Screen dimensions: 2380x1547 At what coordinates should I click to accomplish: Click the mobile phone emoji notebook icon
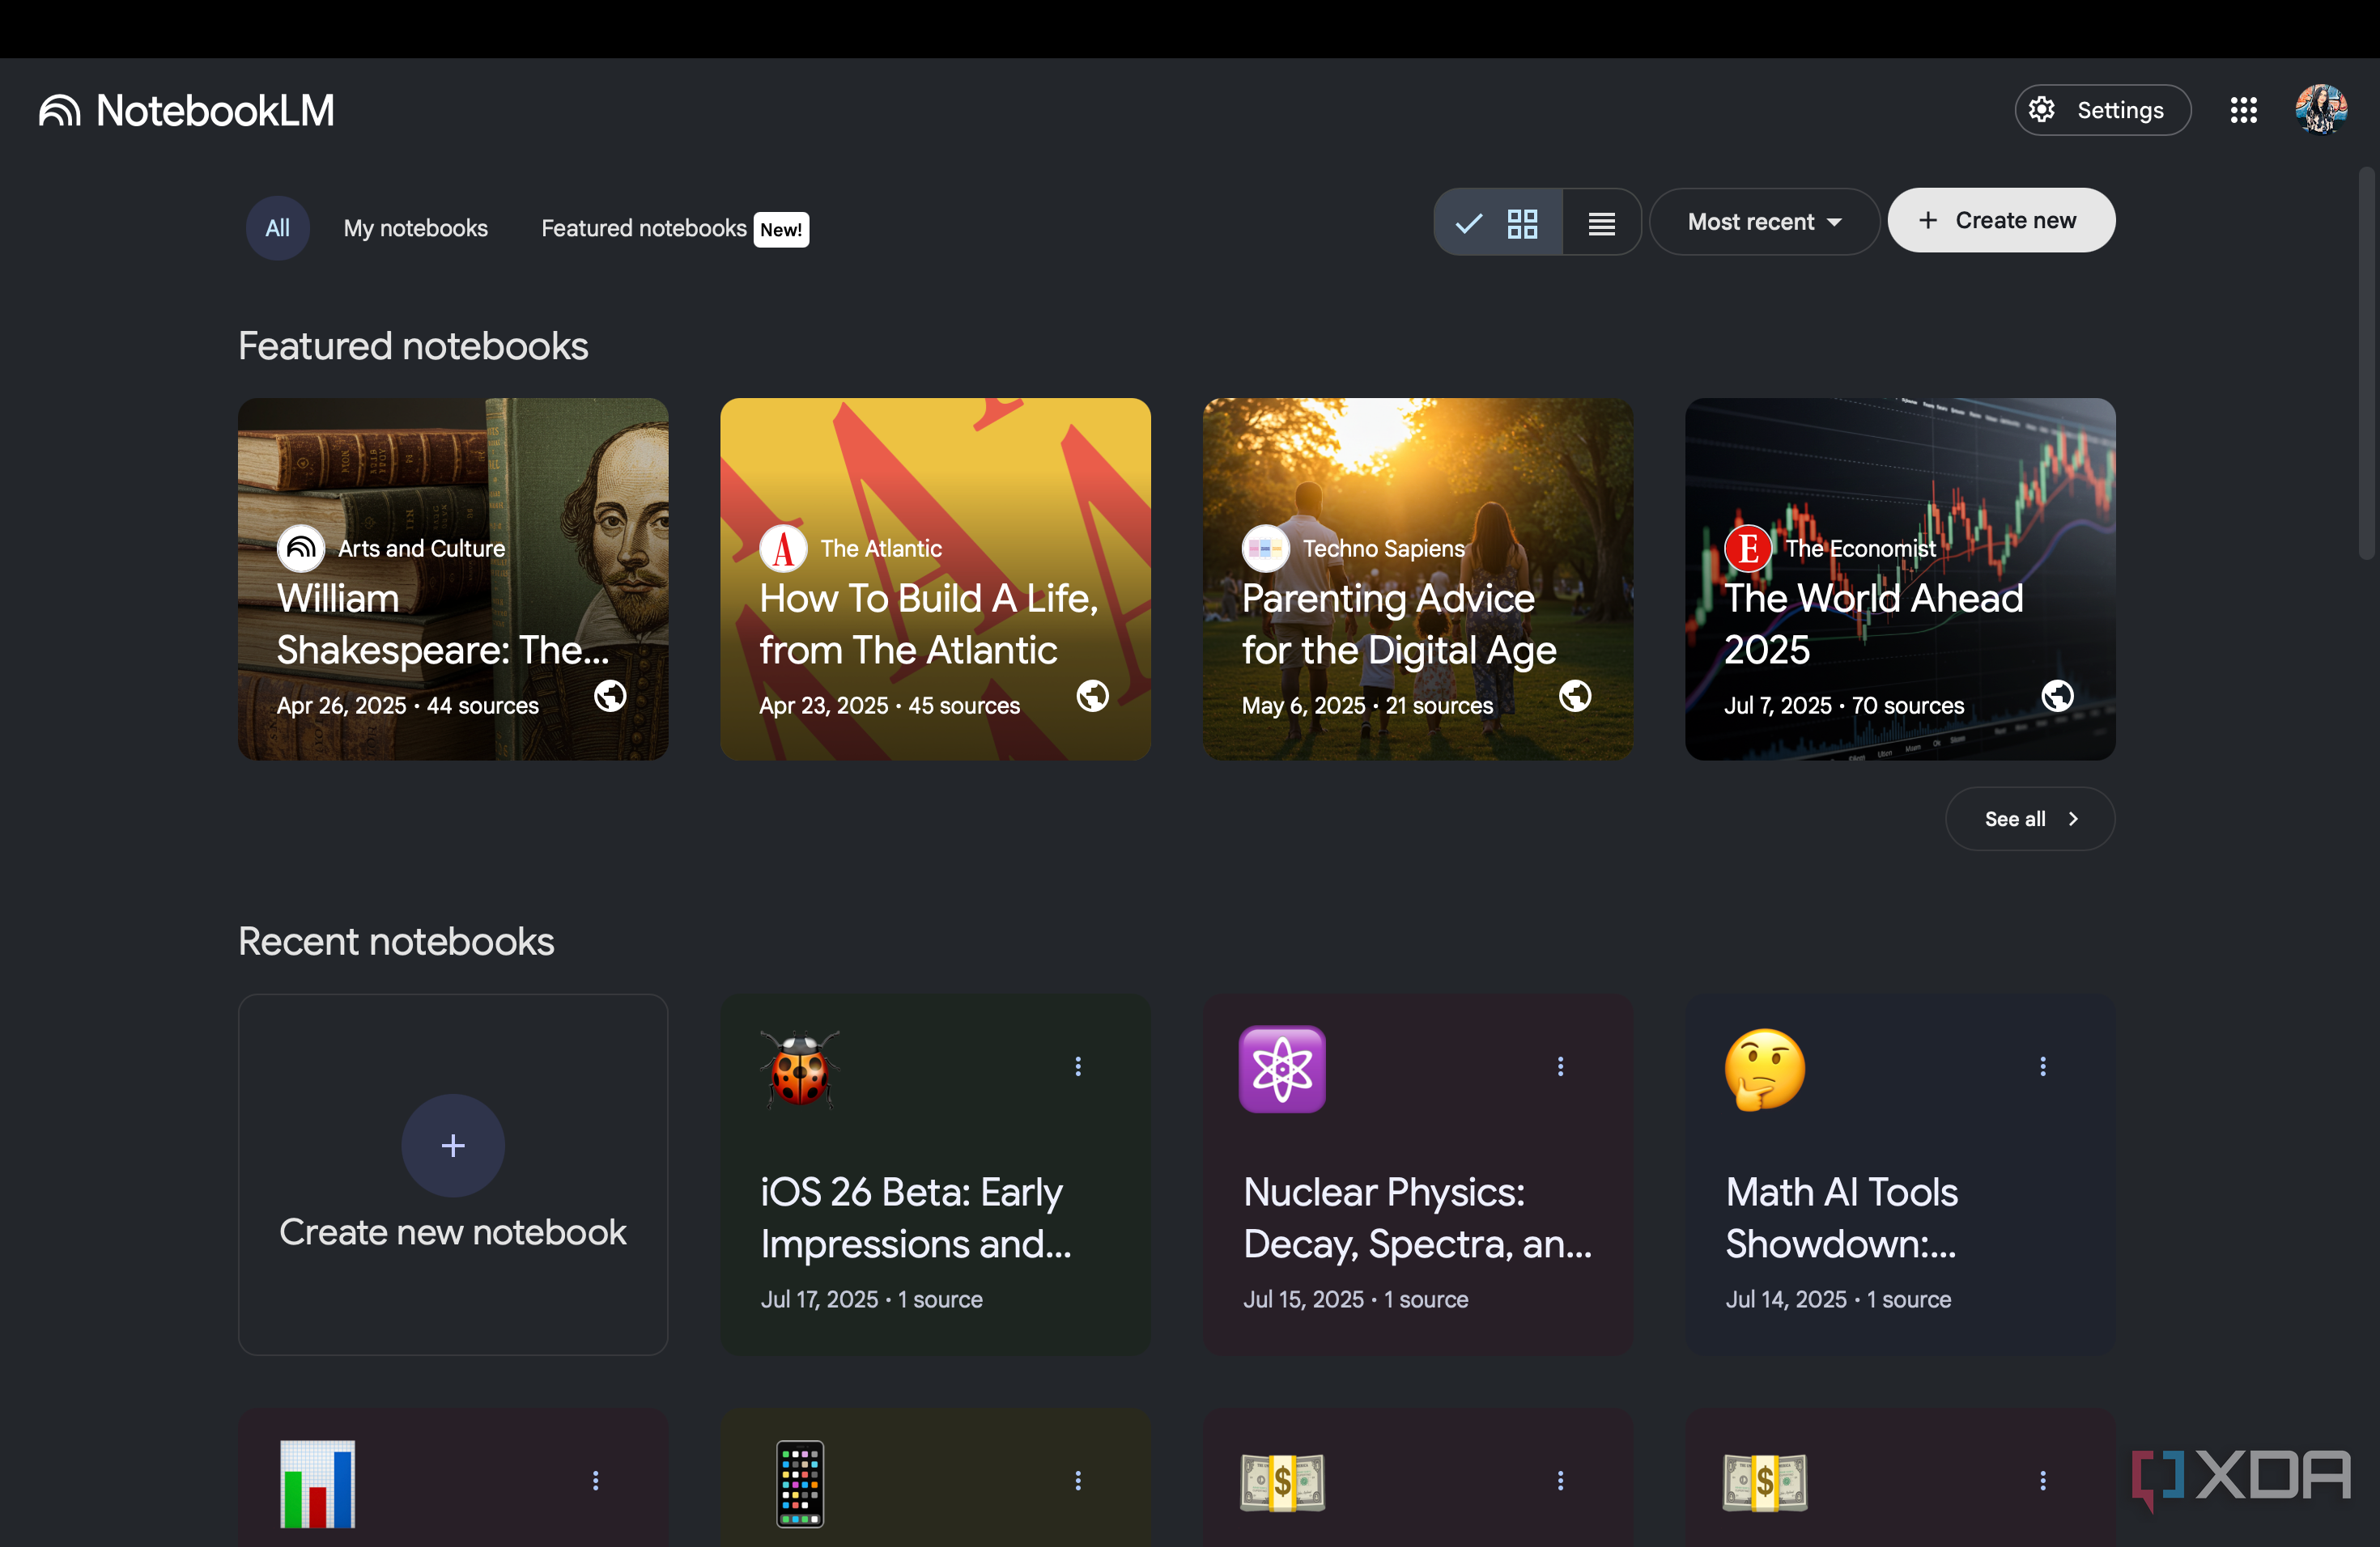(800, 1484)
